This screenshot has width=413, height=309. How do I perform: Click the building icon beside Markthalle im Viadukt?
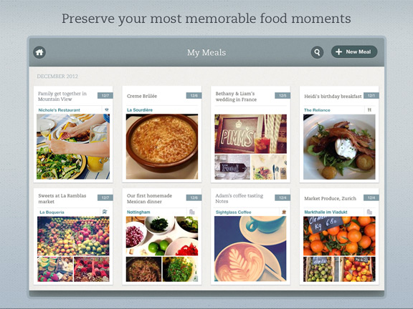tap(369, 212)
